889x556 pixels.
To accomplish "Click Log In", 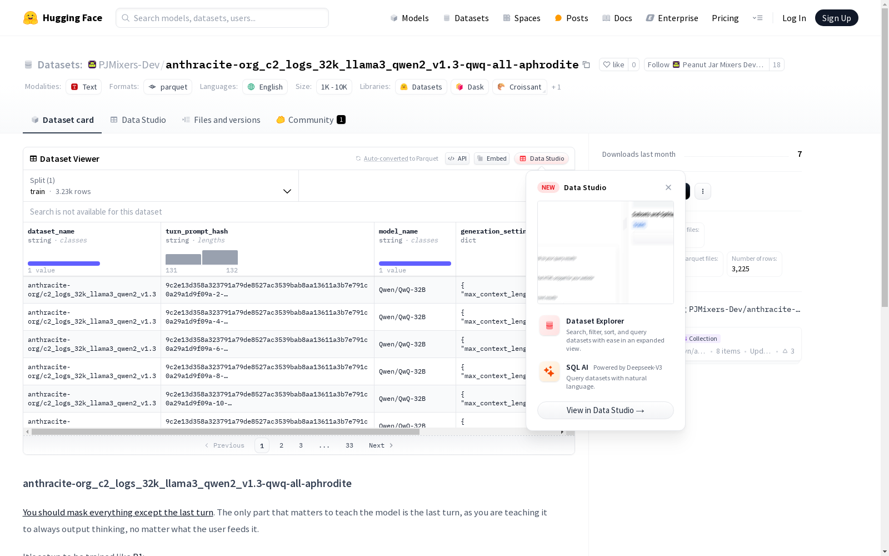I will tap(794, 18).
